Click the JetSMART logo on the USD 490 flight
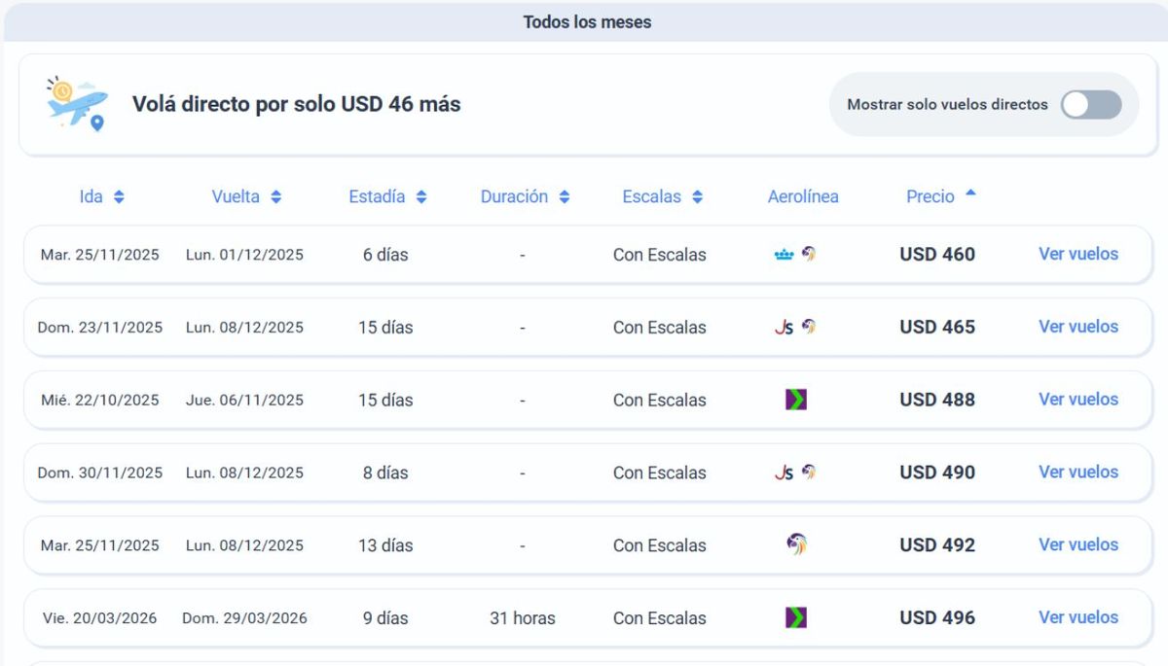Viewport: 1168px width, 666px height. click(x=785, y=471)
